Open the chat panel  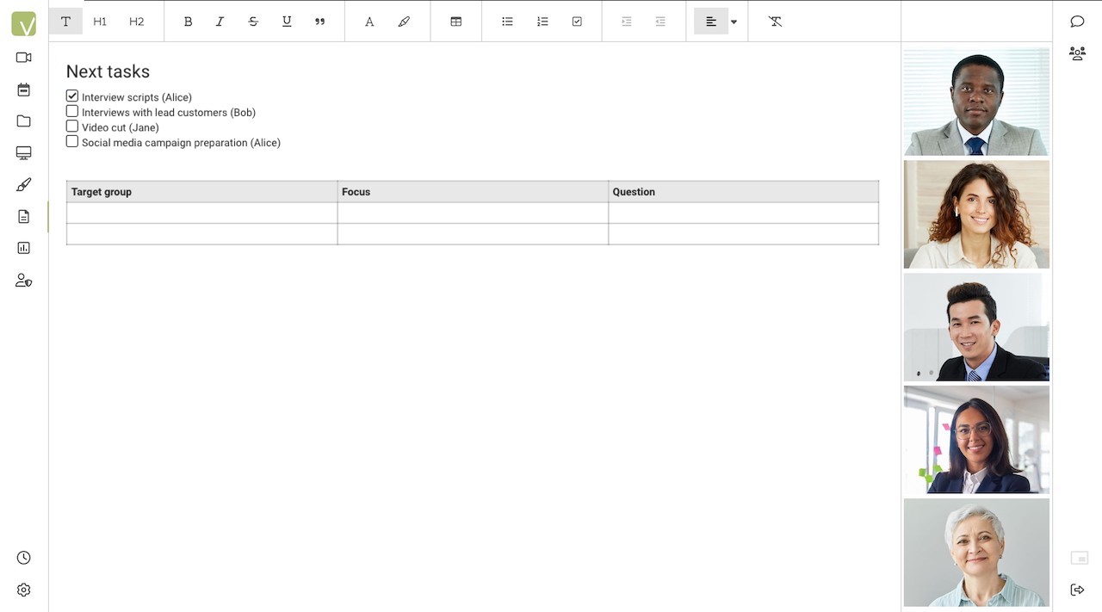[x=1077, y=21]
